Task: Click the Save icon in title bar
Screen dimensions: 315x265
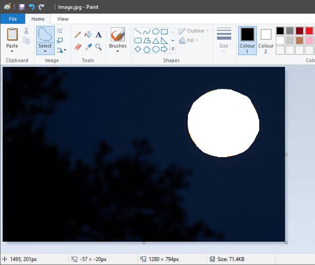Action: tap(22, 7)
